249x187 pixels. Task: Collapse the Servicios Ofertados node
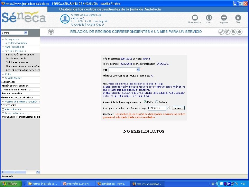click(3, 51)
